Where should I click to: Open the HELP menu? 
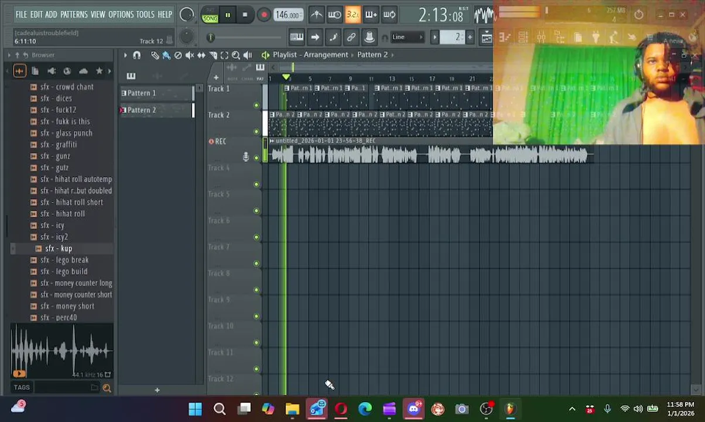point(165,14)
